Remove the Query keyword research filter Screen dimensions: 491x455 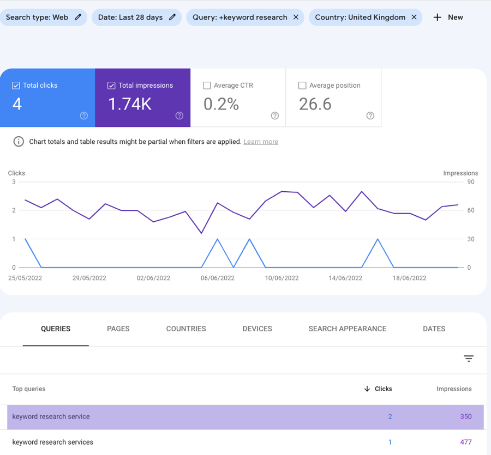(296, 17)
